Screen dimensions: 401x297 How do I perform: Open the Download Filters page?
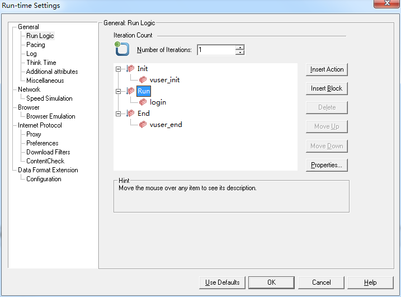tap(48, 152)
